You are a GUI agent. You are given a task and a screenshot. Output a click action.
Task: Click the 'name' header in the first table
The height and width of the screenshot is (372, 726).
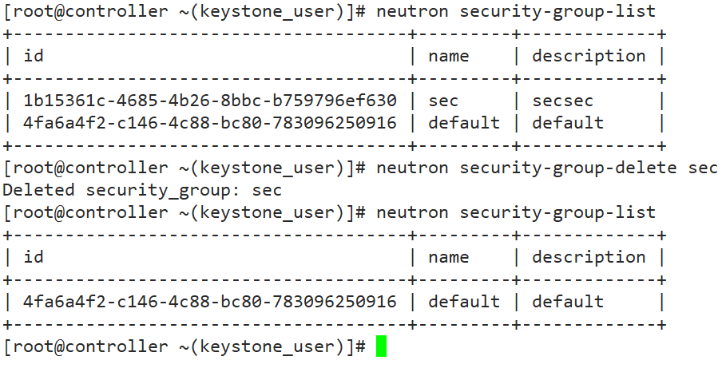tap(449, 56)
